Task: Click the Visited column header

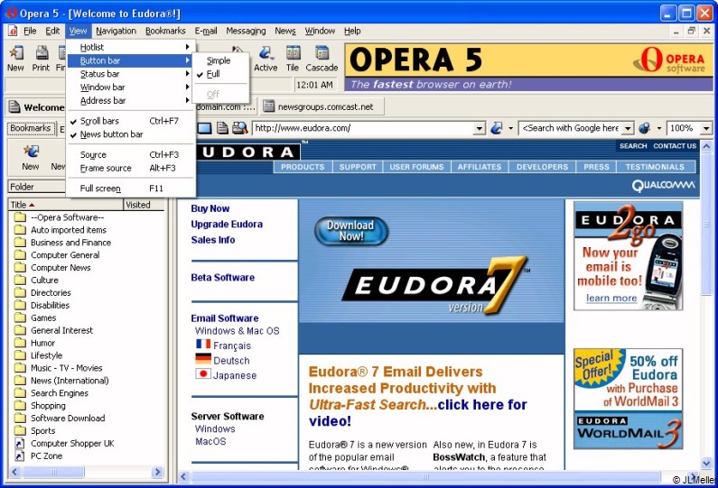Action: (x=144, y=205)
